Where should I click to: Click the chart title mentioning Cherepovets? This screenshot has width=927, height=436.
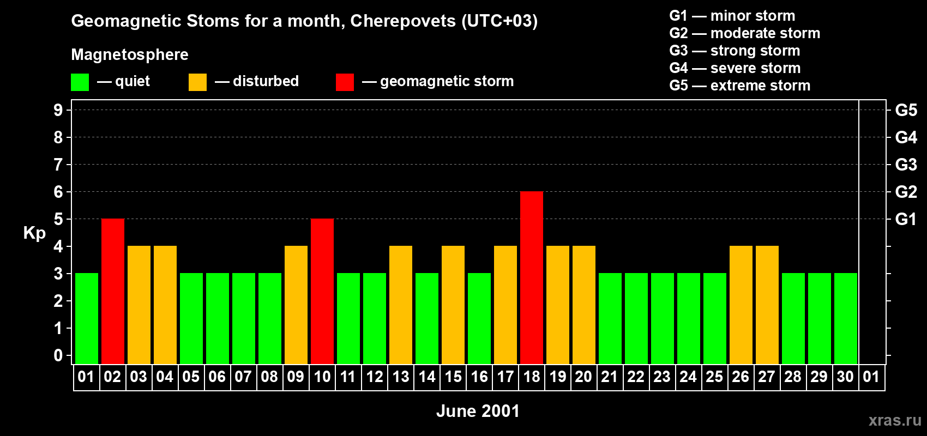(304, 21)
